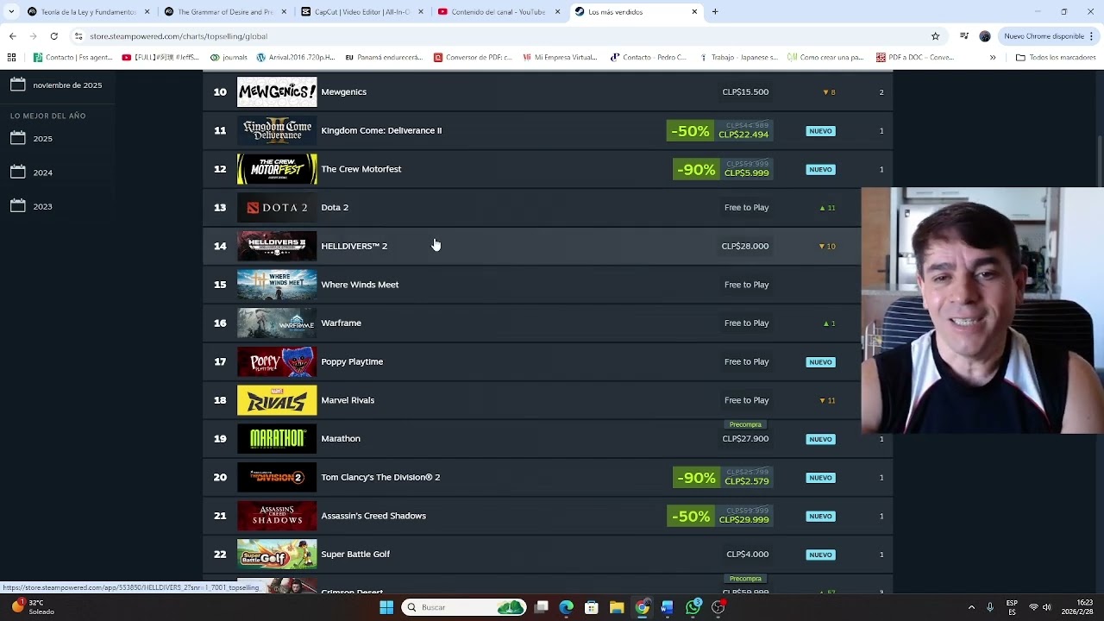Reload the Steam charts page
The height and width of the screenshot is (621, 1104).
point(53,36)
